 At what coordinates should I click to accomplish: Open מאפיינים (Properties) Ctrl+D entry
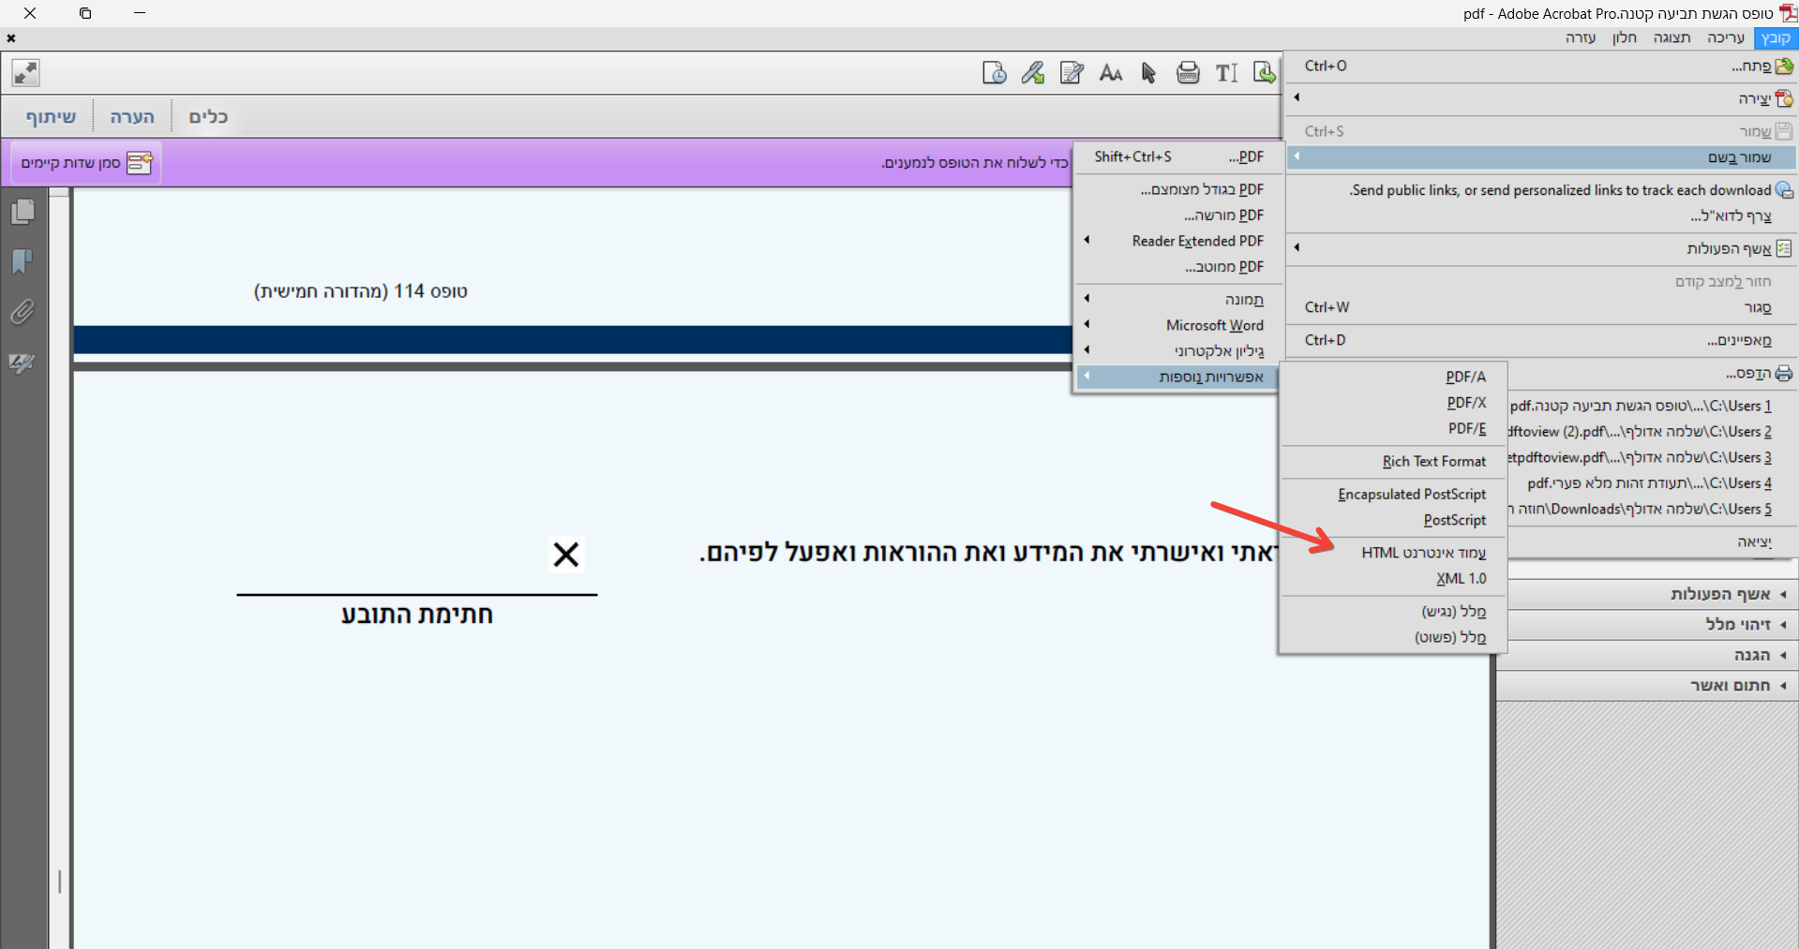pos(1543,340)
